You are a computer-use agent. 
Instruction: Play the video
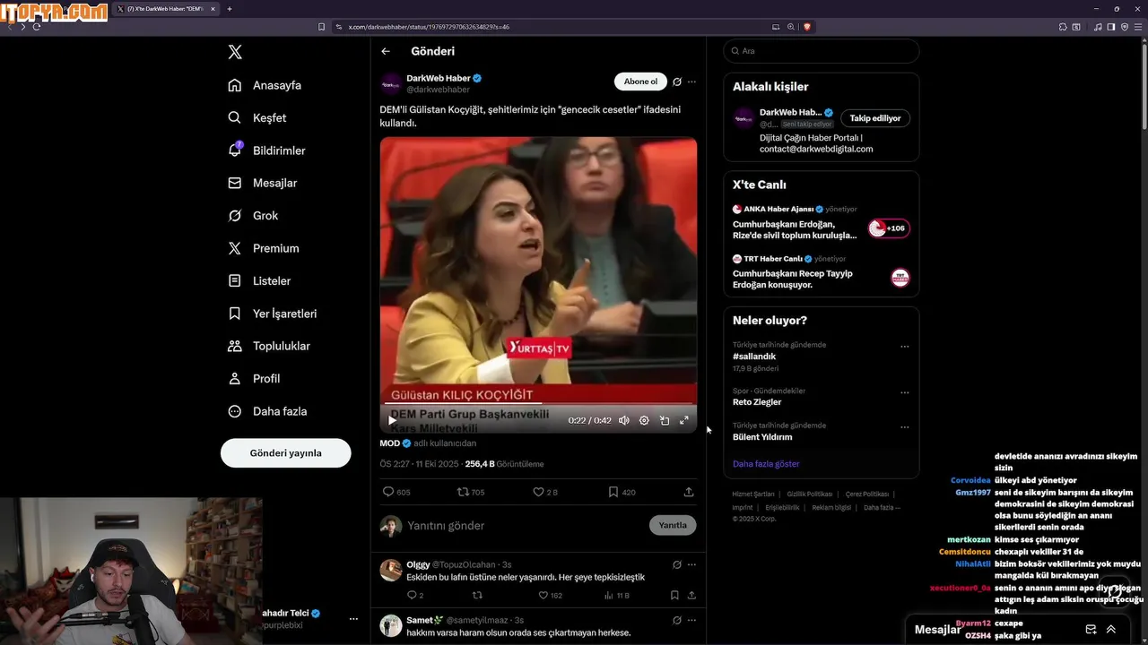coord(392,420)
